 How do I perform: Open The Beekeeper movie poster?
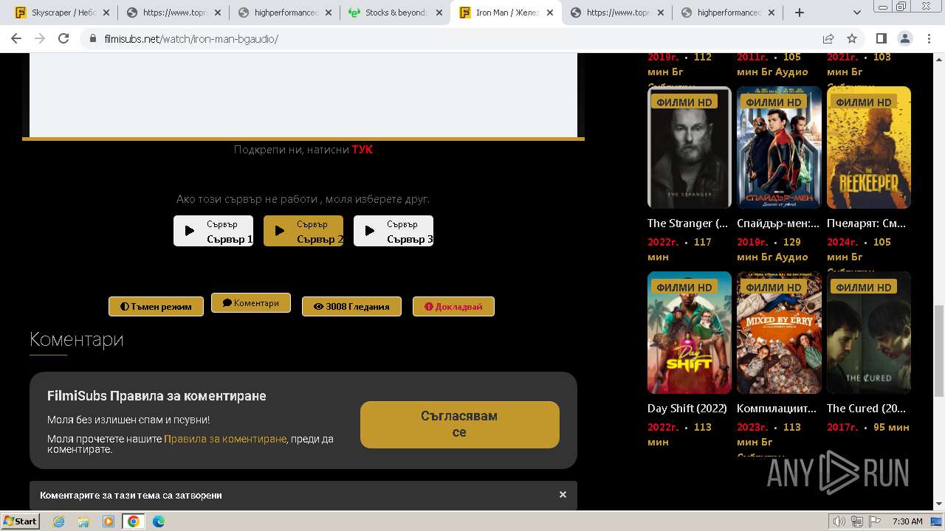click(x=869, y=147)
